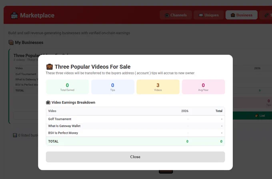Click the 2026 header in background table

tap(257, 68)
